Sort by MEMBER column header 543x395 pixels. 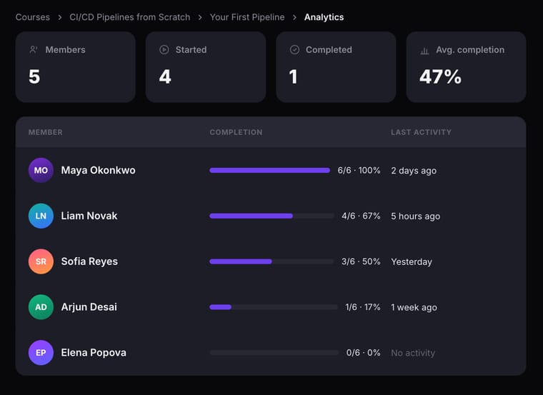point(45,132)
